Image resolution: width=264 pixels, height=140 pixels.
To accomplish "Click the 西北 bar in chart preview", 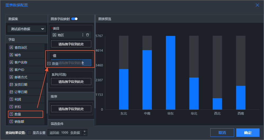I will point(217,104).
